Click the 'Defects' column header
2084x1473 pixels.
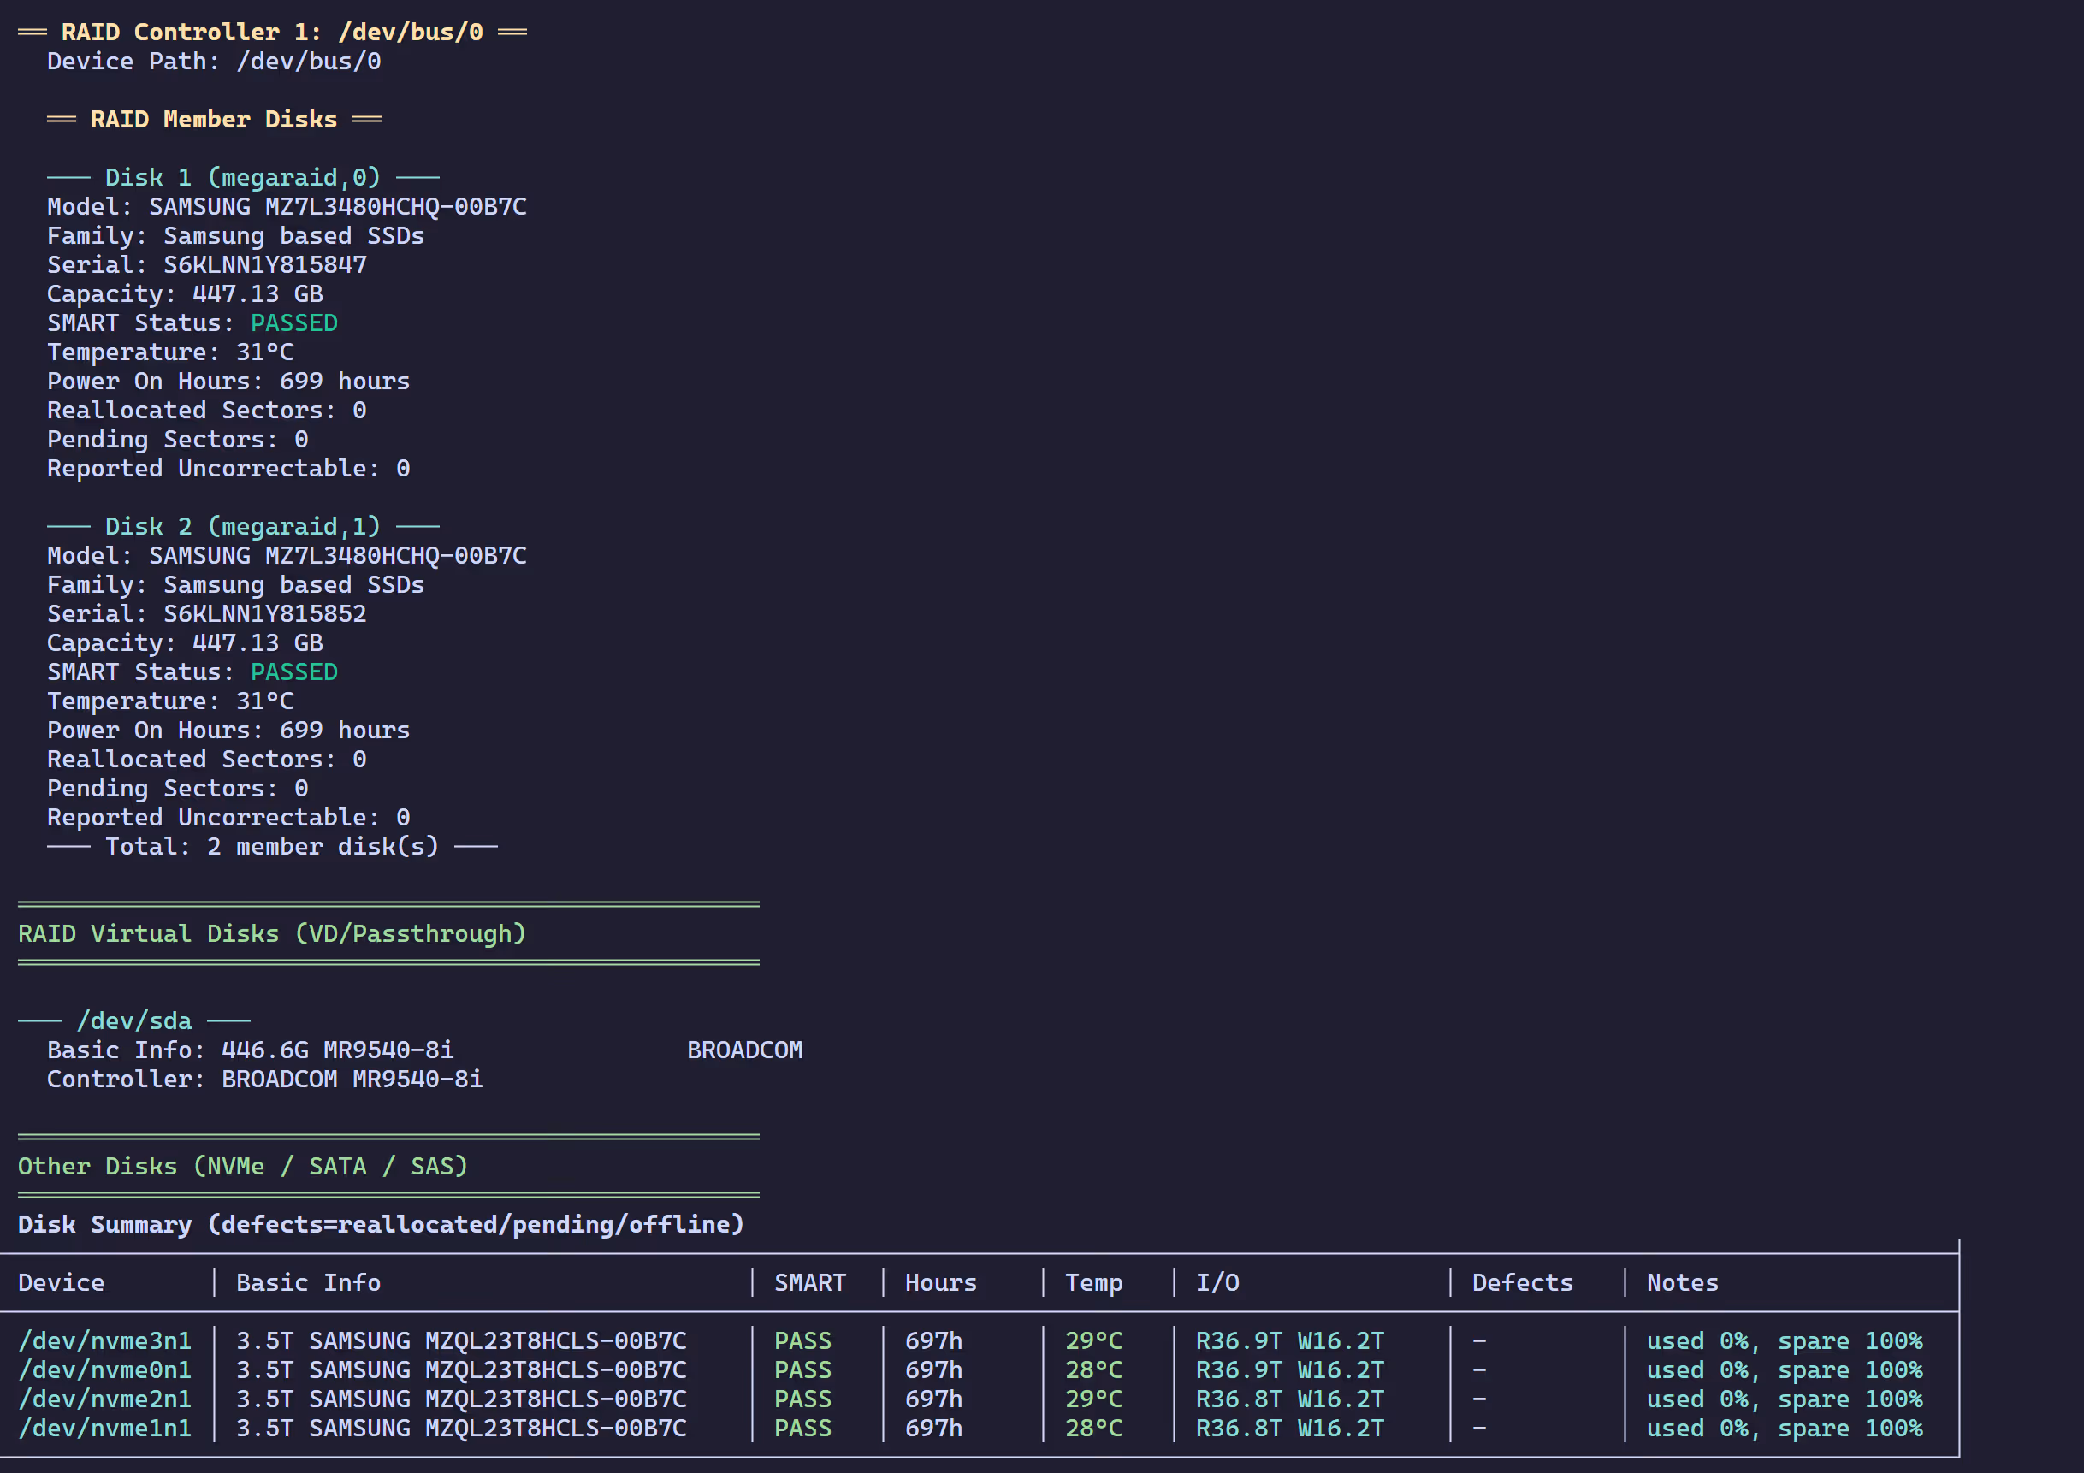(x=1523, y=1281)
